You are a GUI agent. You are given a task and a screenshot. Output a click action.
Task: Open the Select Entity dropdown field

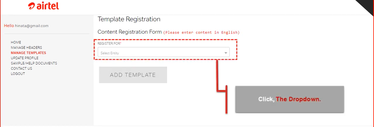[x=162, y=53]
